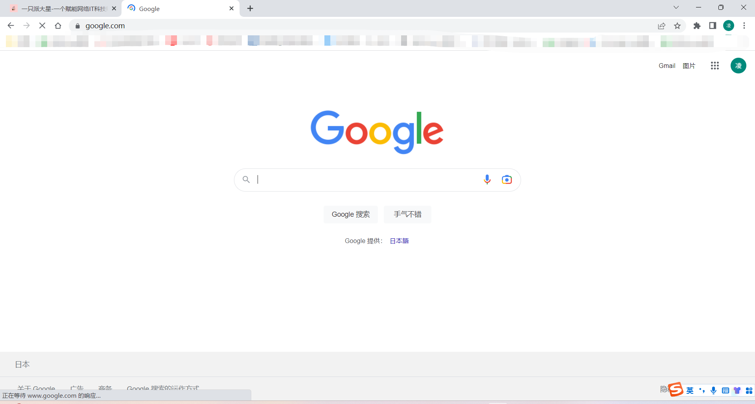Expand the tab search chevron
Image resolution: width=755 pixels, height=404 pixels.
click(676, 7)
